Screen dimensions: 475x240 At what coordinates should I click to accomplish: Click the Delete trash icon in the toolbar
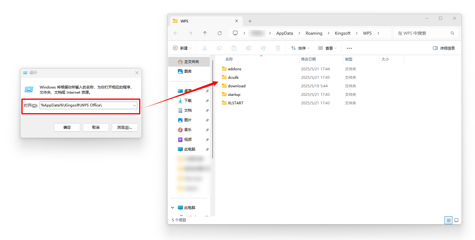pyautogui.click(x=278, y=48)
